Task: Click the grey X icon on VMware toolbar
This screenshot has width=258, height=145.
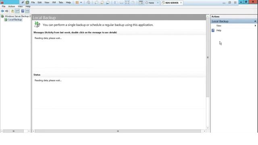Action: click(x=235, y=3)
